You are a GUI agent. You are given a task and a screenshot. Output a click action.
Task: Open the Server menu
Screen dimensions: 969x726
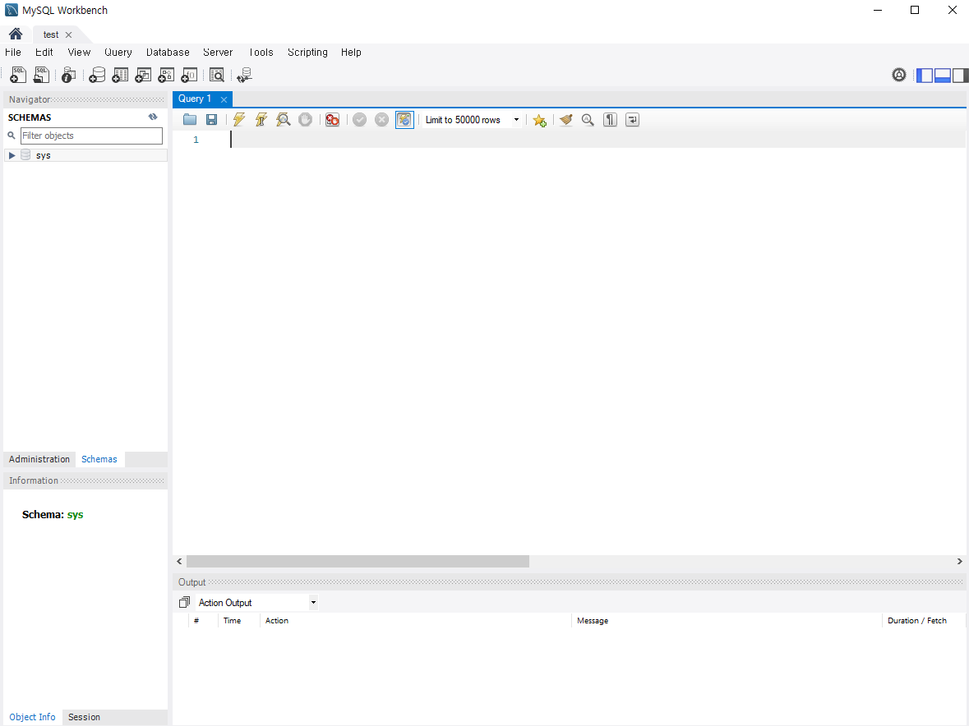click(x=218, y=53)
